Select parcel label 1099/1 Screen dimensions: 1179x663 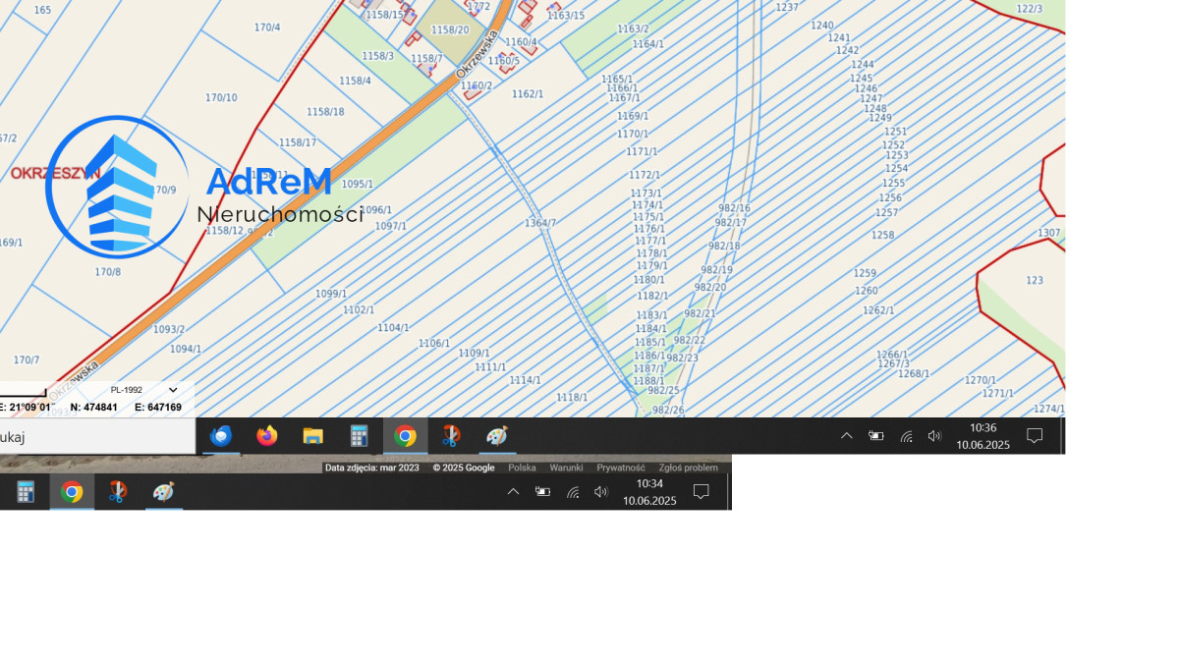point(331,294)
